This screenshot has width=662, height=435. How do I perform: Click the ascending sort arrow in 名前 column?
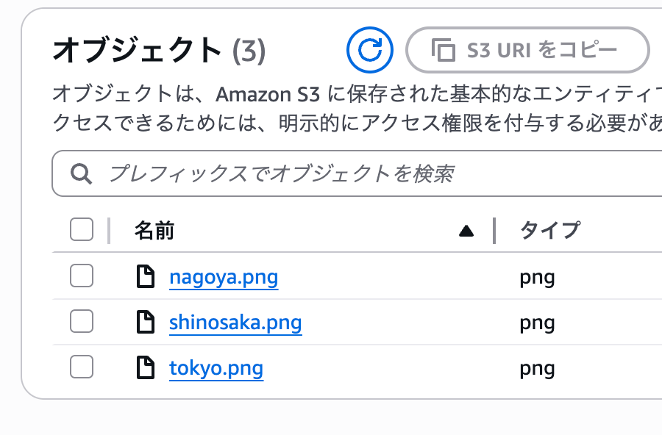(x=466, y=231)
